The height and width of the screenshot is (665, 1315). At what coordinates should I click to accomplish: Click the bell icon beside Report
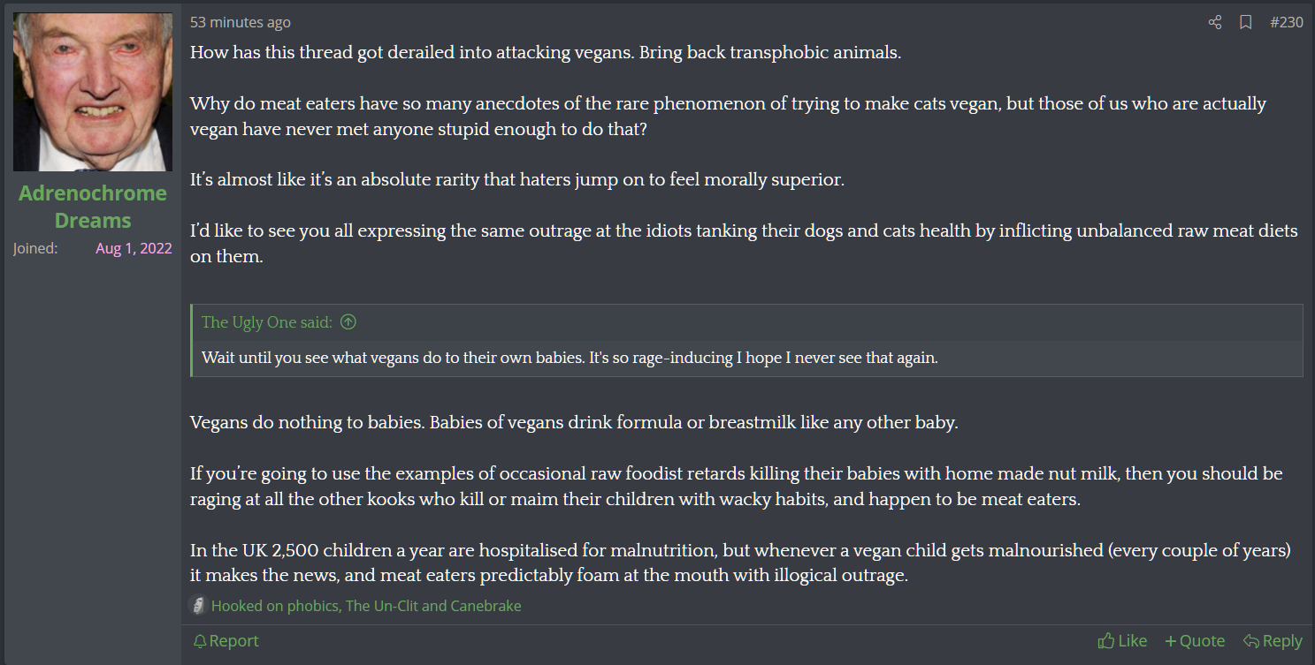(x=200, y=641)
